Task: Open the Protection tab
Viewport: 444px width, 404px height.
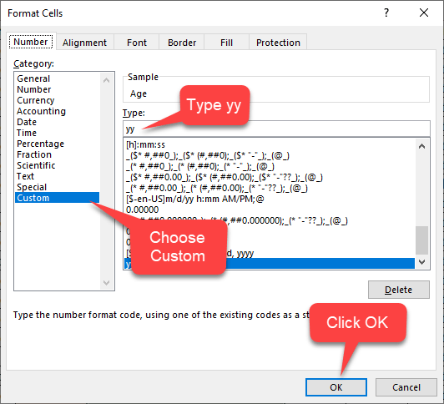Action: click(x=278, y=43)
